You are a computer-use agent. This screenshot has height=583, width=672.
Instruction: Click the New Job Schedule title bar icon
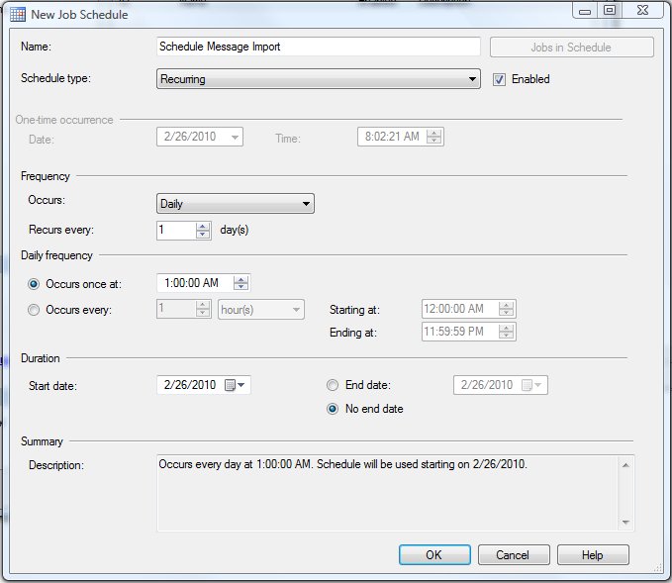point(17,14)
